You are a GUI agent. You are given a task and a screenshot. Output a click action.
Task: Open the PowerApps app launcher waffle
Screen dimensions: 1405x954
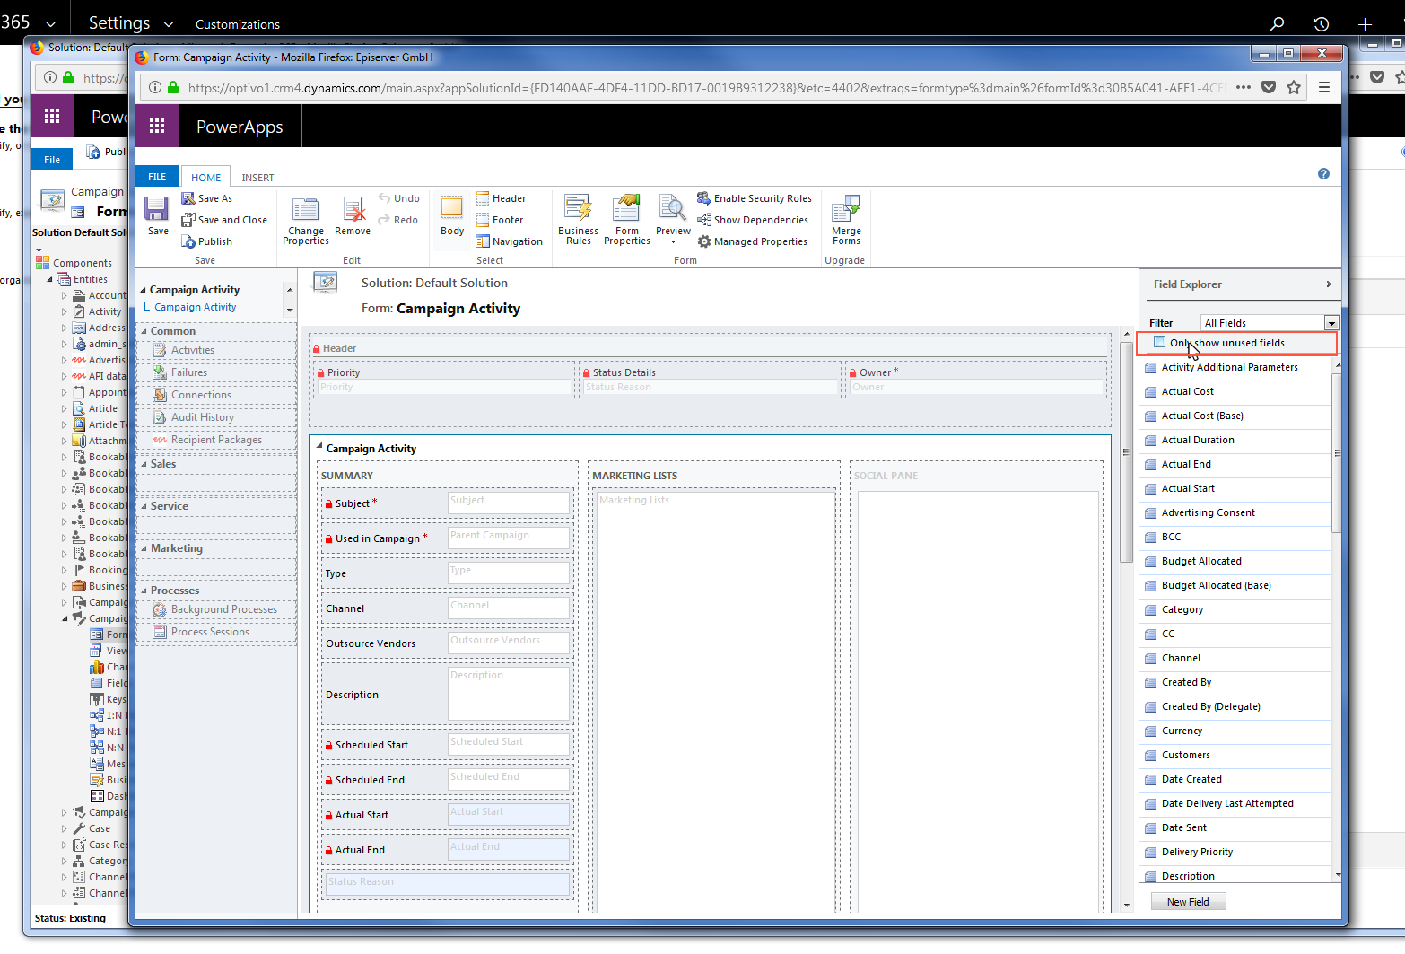coord(157,127)
